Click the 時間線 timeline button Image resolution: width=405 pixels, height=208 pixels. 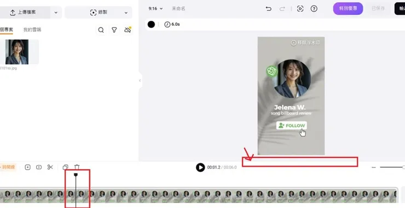click(8, 167)
